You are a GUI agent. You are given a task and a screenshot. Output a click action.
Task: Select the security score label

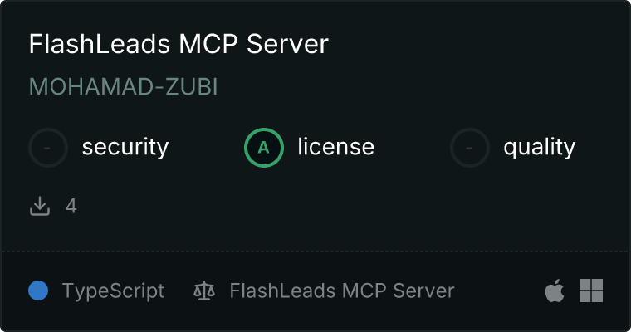pyautogui.click(x=125, y=147)
